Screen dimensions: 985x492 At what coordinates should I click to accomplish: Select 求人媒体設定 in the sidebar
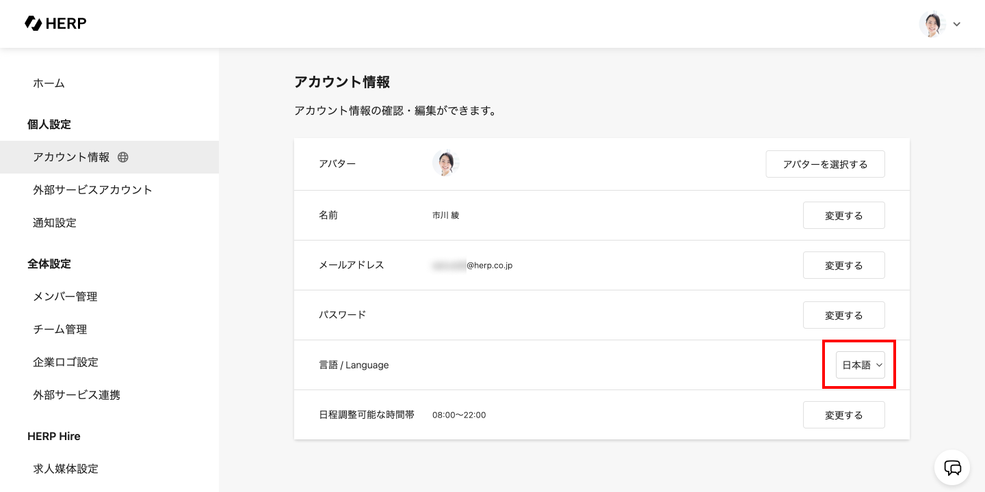[x=66, y=469]
